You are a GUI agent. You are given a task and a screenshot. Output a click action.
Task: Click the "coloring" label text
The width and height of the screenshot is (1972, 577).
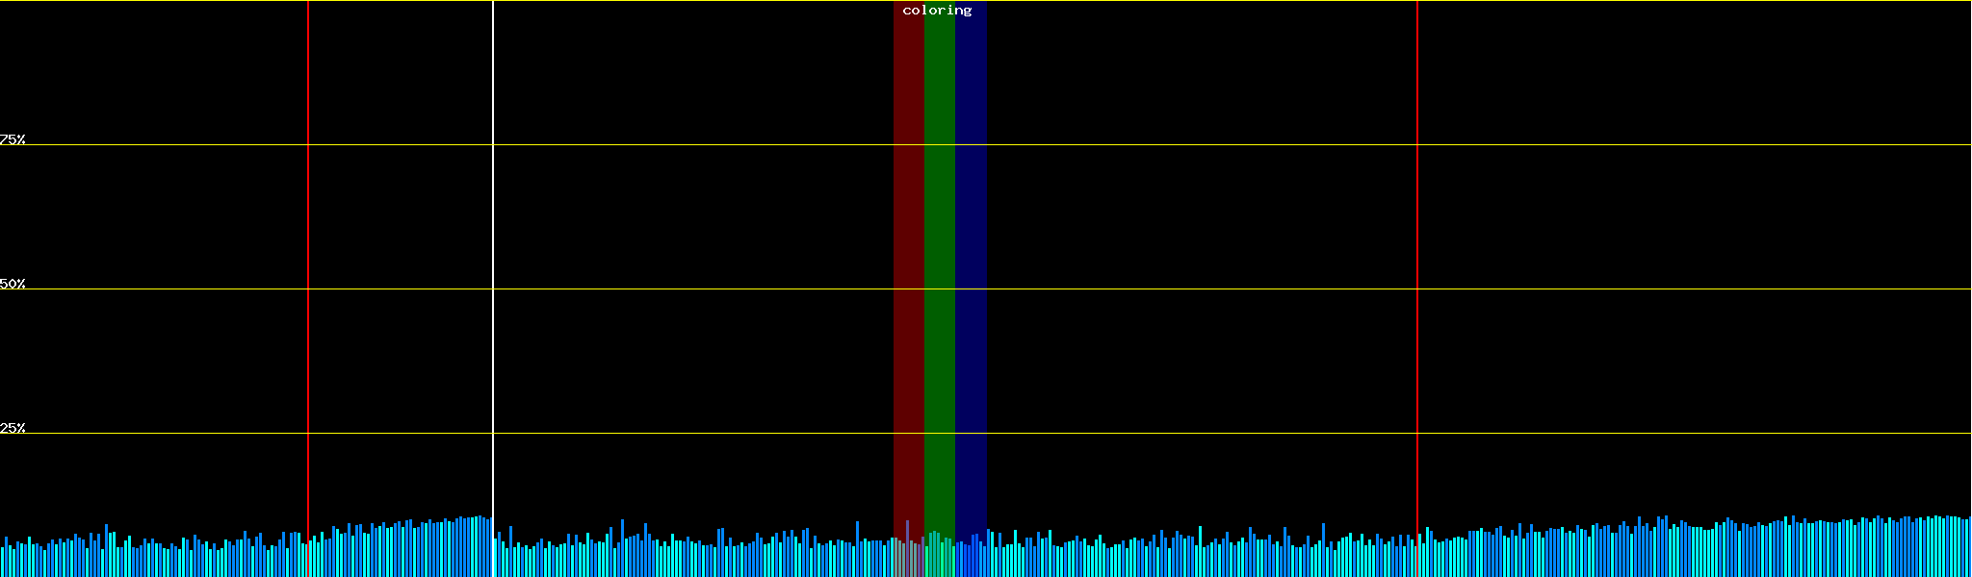coord(937,11)
